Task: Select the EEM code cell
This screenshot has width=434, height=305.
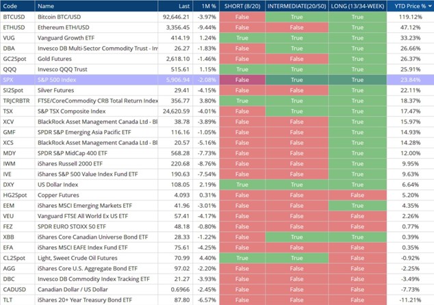Action: coord(17,206)
